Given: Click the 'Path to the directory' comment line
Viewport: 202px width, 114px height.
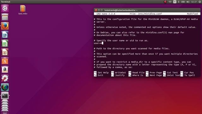Looking at the screenshot, I should [132, 48].
